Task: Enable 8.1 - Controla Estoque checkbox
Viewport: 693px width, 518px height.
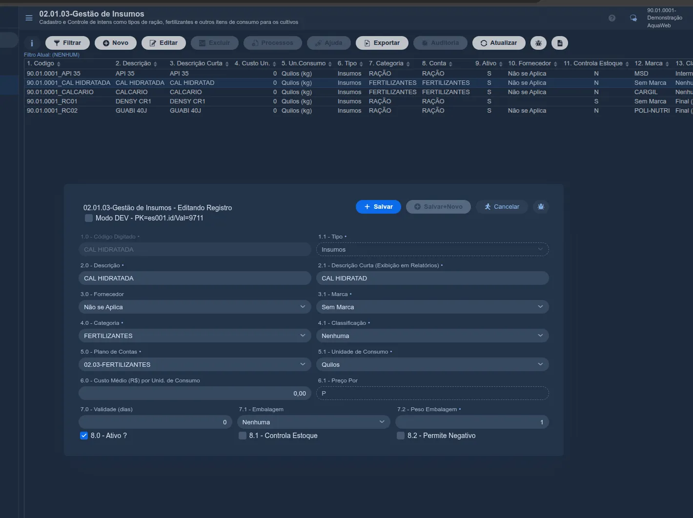Action: (243, 436)
